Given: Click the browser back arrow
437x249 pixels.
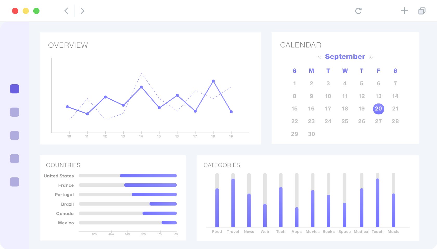Looking at the screenshot, I should (66, 11).
